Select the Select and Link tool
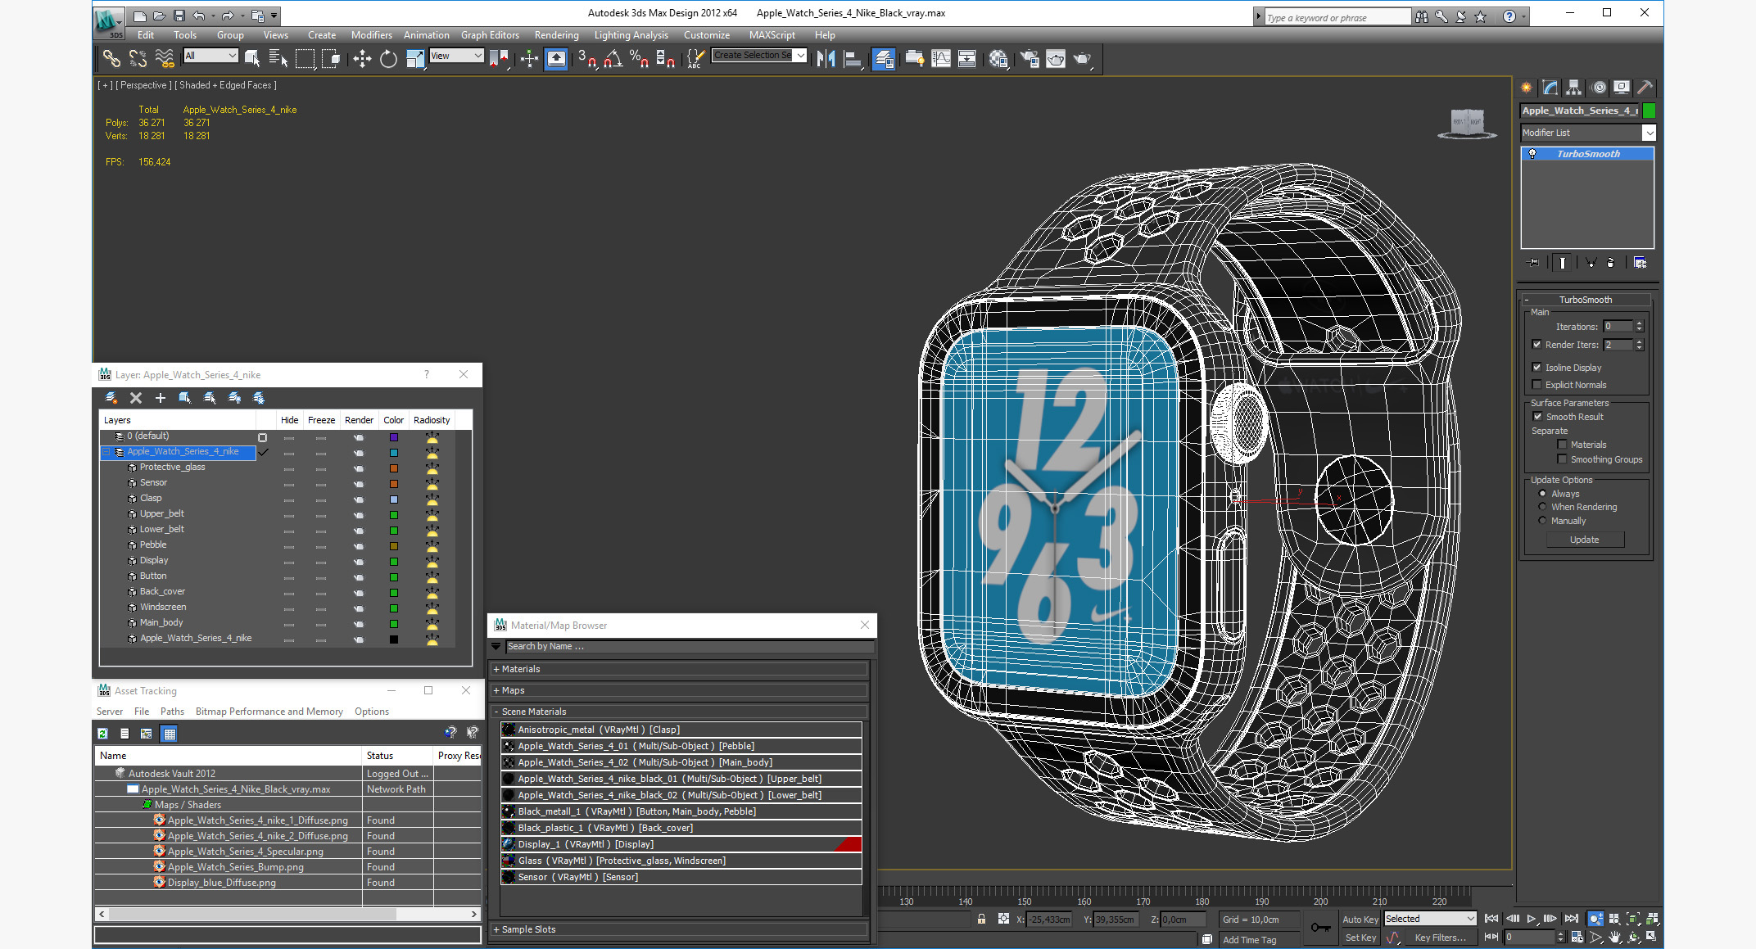This screenshot has width=1756, height=949. click(x=111, y=58)
